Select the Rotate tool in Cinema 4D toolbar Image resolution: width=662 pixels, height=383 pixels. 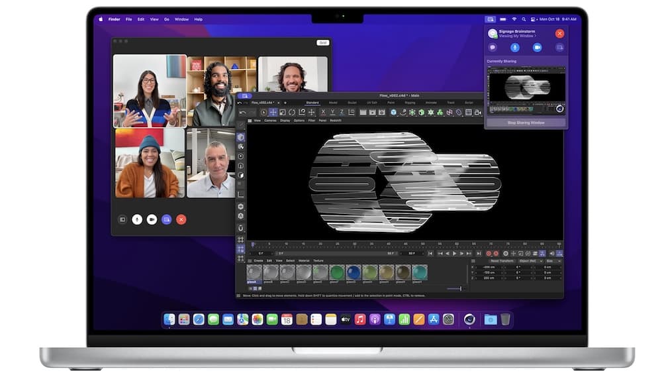(292, 113)
